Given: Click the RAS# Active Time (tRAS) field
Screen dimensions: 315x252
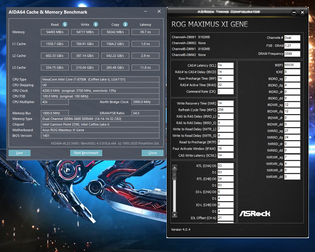Looking at the screenshot, I should point(226,85).
